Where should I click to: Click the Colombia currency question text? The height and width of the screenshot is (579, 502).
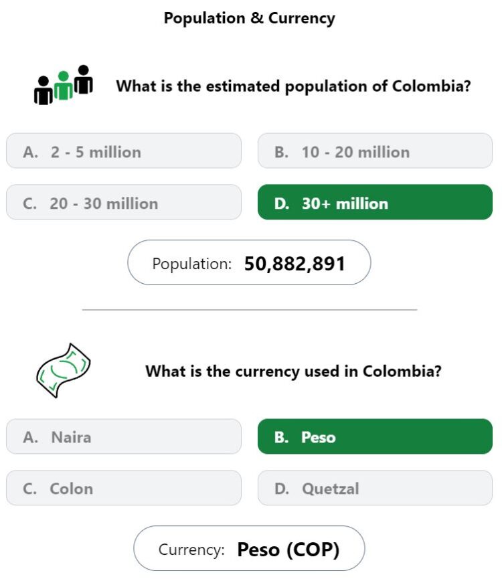click(x=293, y=371)
